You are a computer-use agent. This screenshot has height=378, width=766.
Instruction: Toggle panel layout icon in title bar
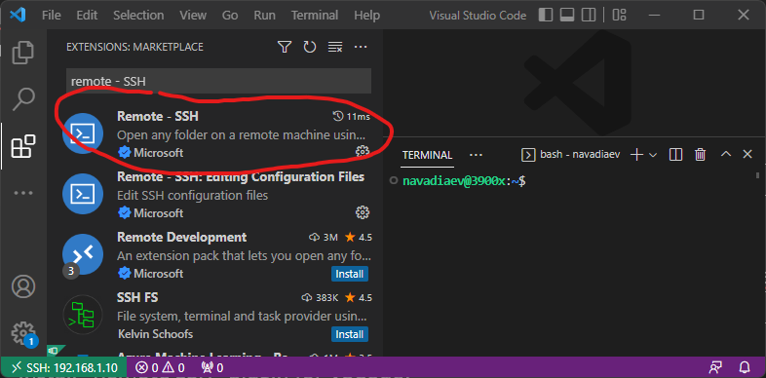click(566, 16)
